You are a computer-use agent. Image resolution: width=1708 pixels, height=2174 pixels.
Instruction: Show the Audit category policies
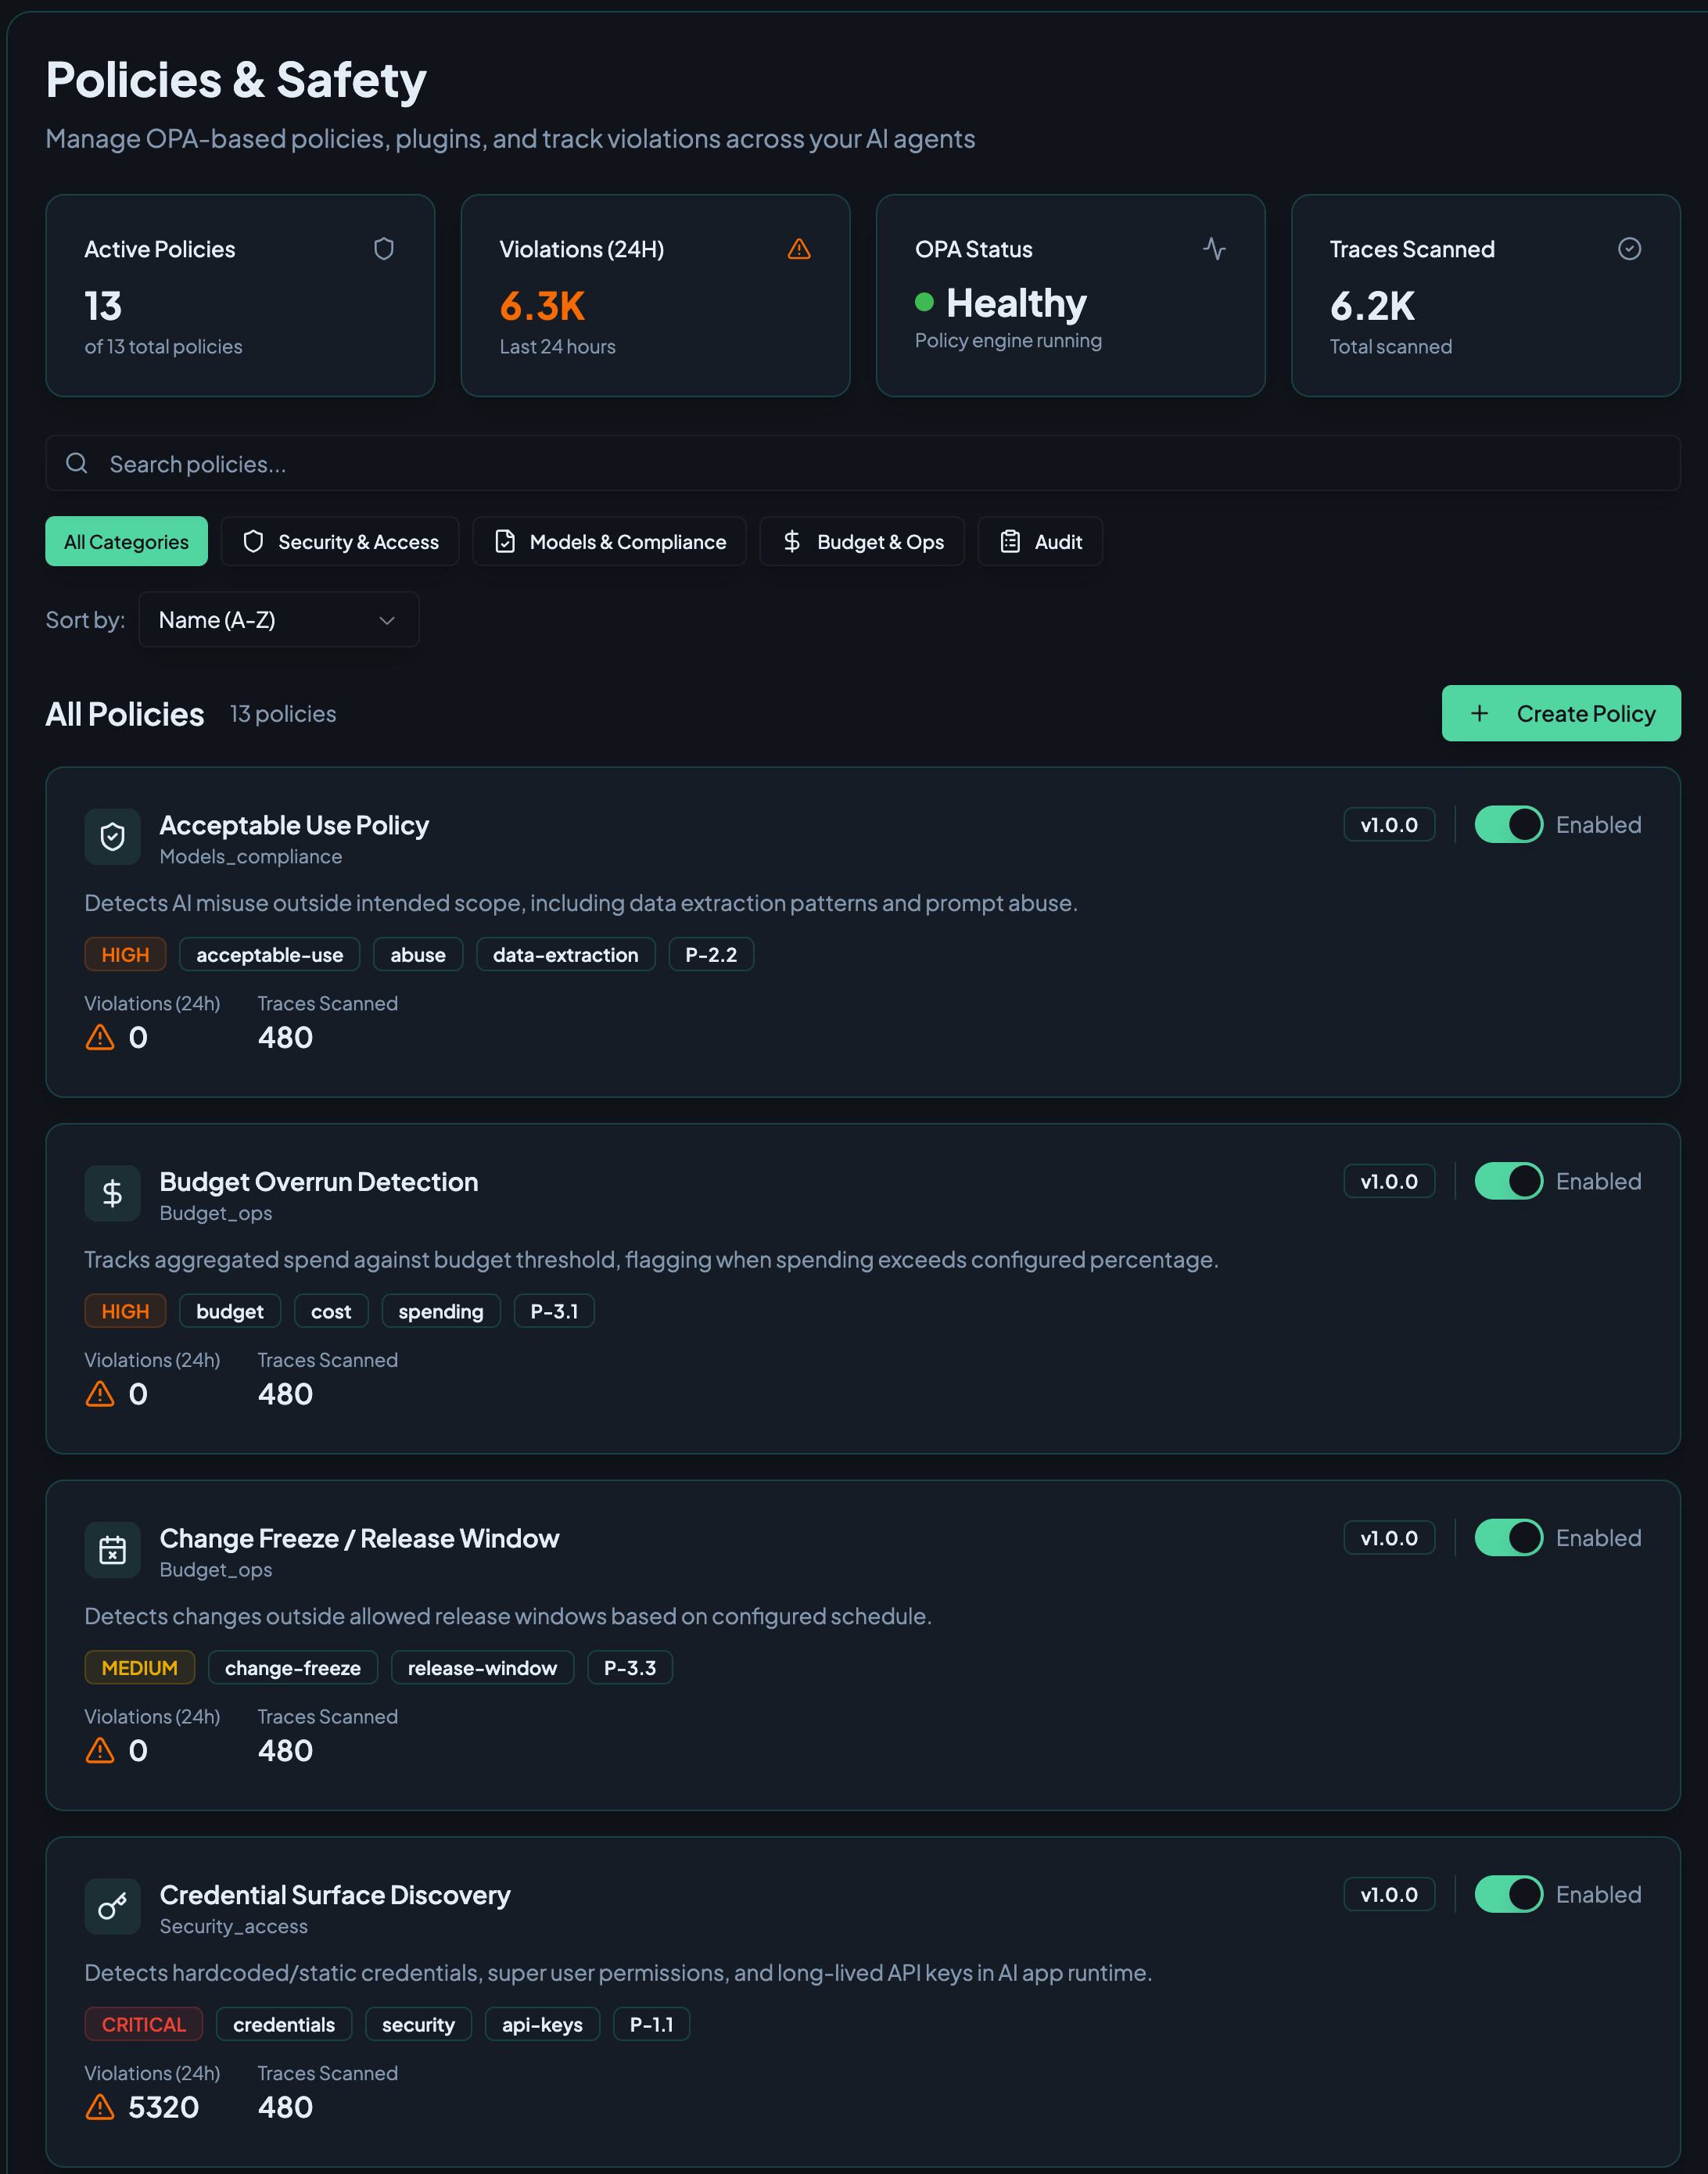1040,542
